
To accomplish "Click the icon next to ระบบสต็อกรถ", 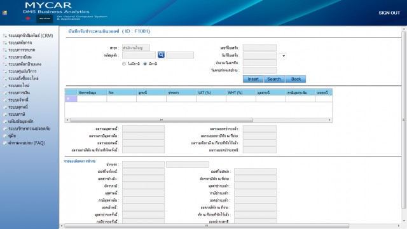I will (4, 43).
